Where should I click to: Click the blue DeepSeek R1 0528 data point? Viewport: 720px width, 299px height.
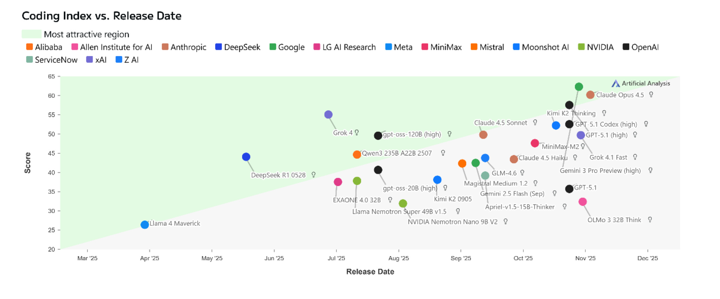[246, 157]
